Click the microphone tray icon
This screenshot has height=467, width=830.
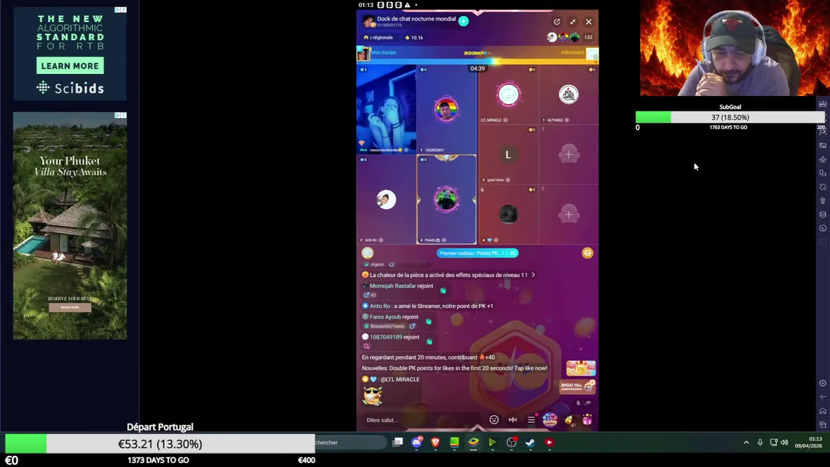click(760, 442)
